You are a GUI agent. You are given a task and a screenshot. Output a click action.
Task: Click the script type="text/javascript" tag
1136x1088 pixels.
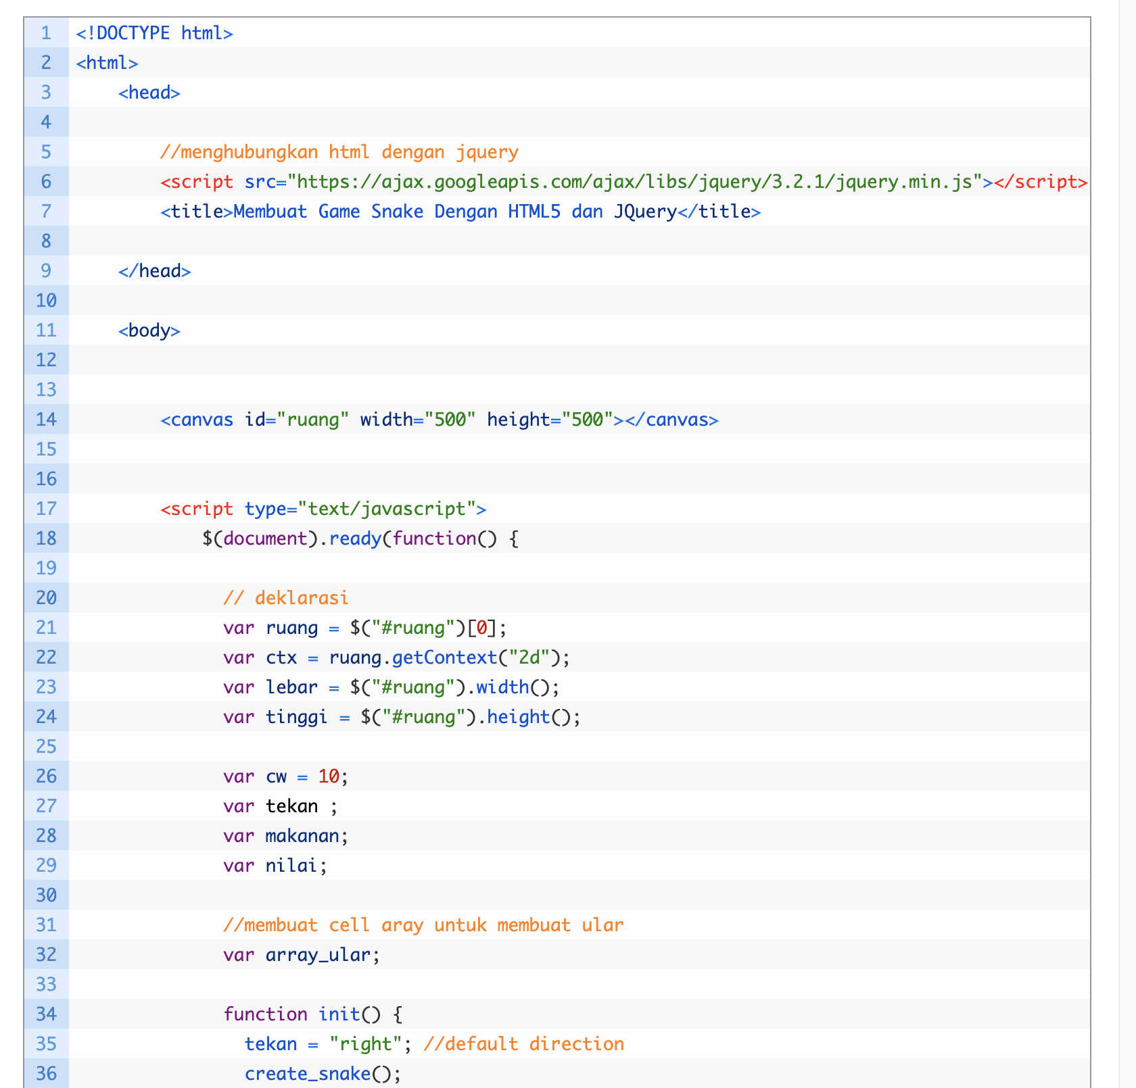click(323, 509)
